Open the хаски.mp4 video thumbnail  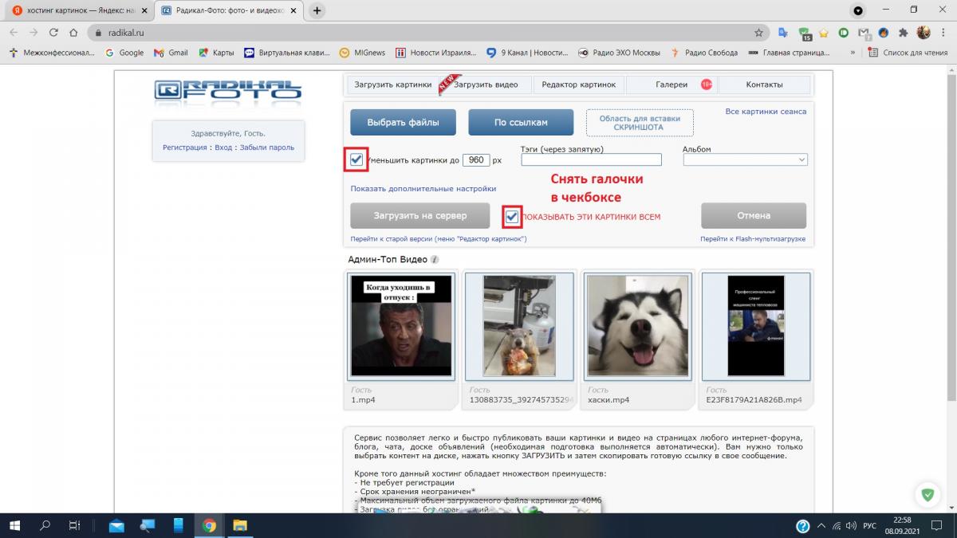click(x=638, y=325)
